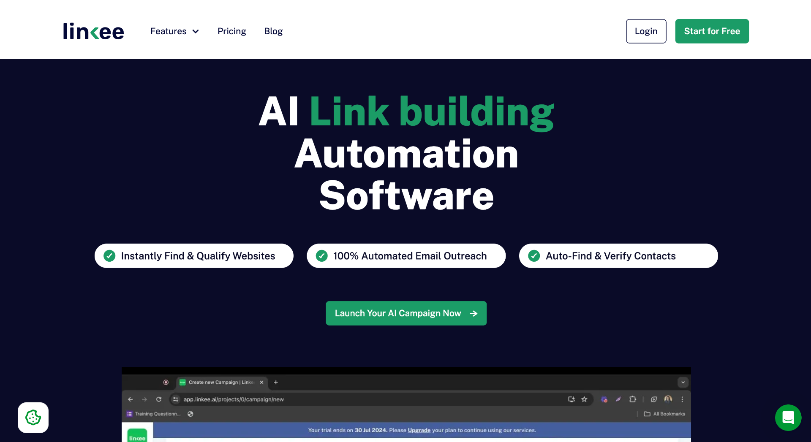Click Launch Your AI Campaign Now
811x442 pixels.
point(406,313)
